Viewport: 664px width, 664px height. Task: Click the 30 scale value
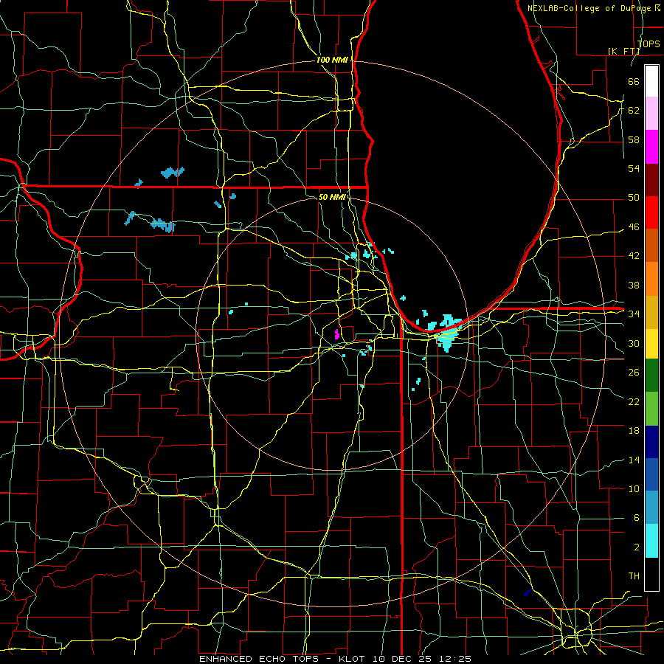634,343
